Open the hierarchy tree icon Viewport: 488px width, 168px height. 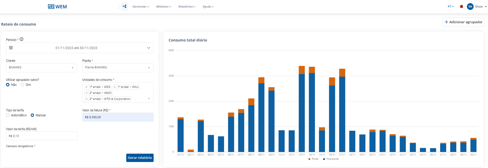click(x=124, y=7)
